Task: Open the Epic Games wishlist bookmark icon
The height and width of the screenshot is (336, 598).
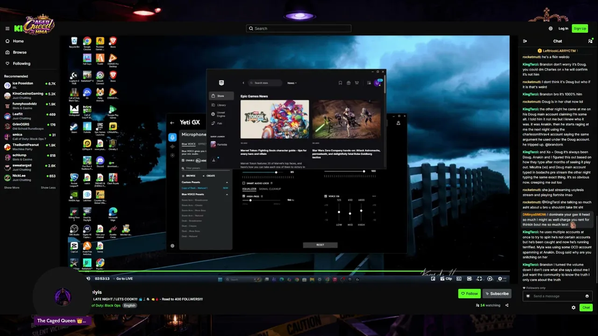Action: [340, 83]
